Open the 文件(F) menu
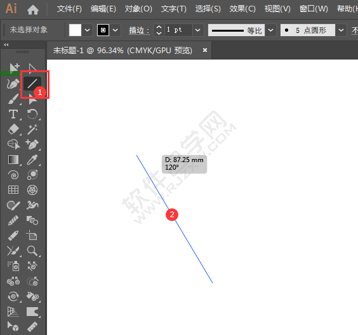Viewport: 358px width, 335px height. click(69, 9)
